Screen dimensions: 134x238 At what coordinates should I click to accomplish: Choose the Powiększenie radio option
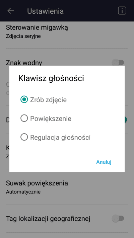click(x=24, y=118)
